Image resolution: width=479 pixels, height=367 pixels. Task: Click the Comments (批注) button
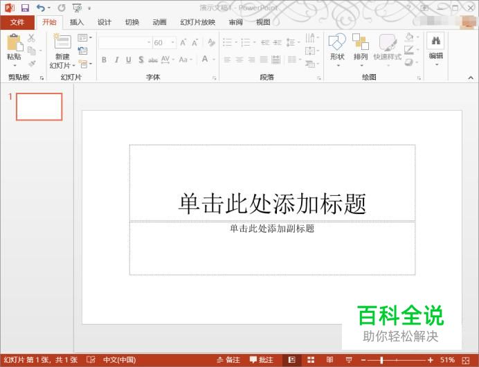(262, 360)
